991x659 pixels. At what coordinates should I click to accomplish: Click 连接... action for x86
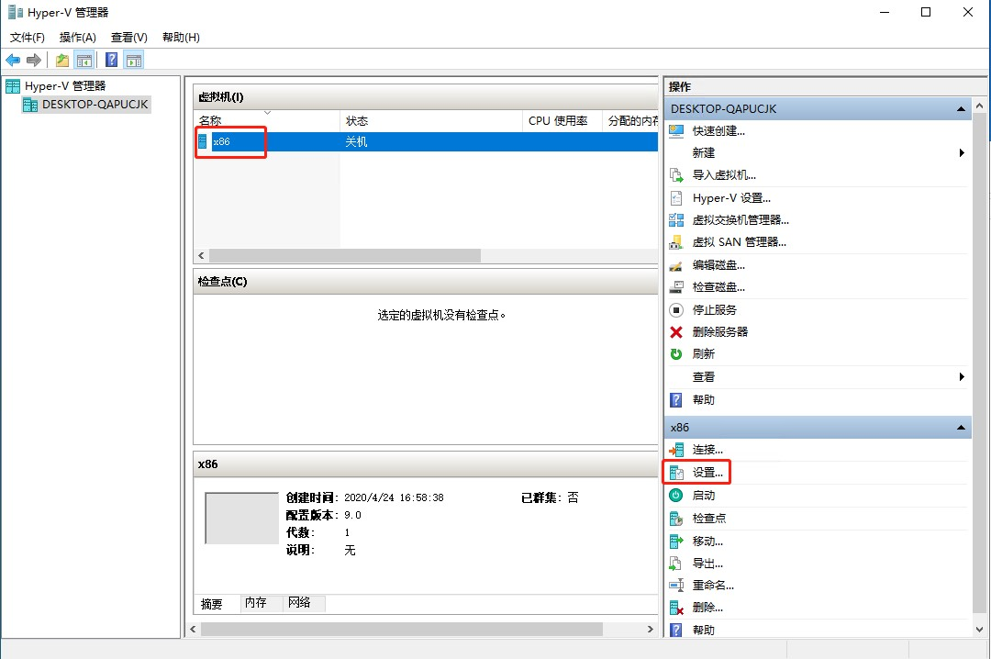707,450
